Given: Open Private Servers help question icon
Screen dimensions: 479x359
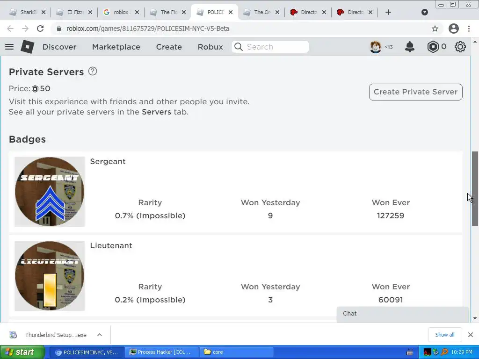Looking at the screenshot, I should pyautogui.click(x=93, y=72).
